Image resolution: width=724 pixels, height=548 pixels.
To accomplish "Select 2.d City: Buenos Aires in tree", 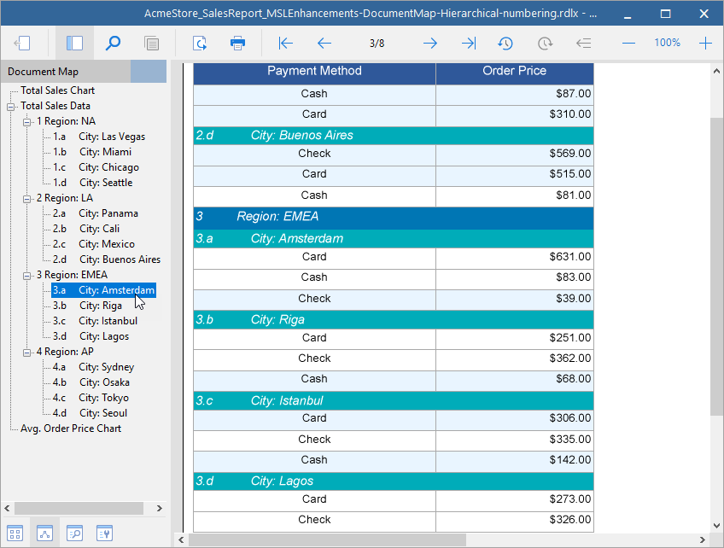I will [x=107, y=259].
